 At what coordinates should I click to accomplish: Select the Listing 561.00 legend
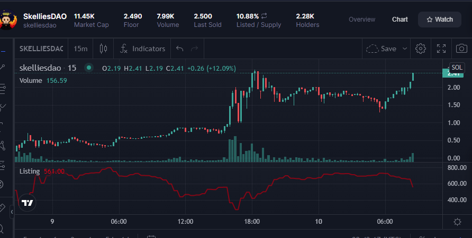[42, 172]
